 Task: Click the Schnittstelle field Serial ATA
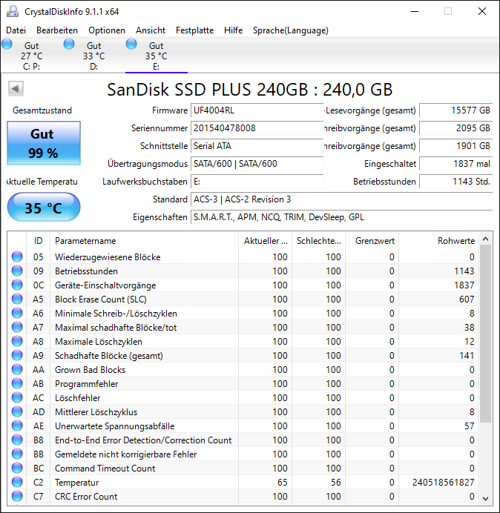click(257, 146)
